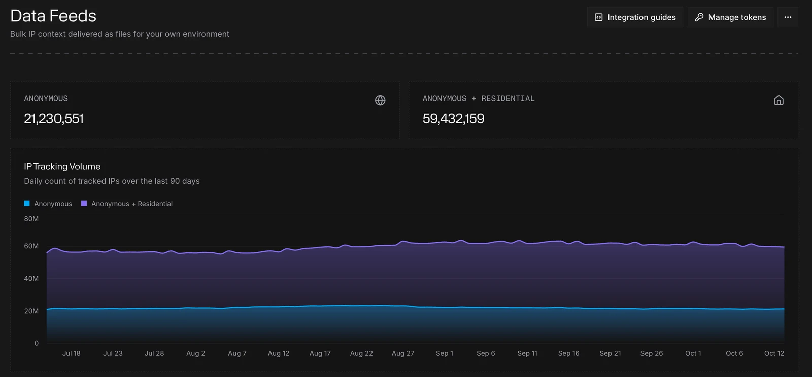Click the Sep 16 axis label
The height and width of the screenshot is (377, 812).
tap(568, 353)
